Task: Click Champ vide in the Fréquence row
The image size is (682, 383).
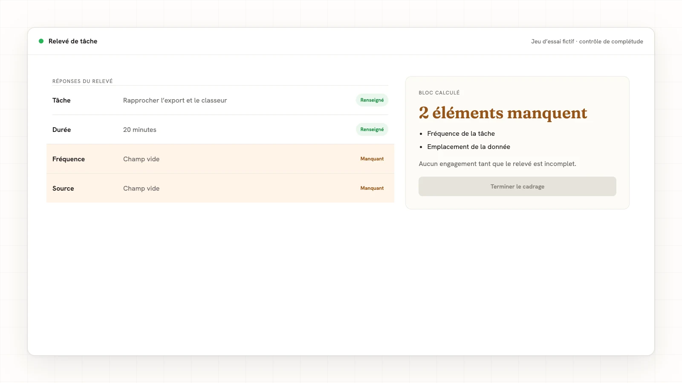Action: pyautogui.click(x=142, y=159)
